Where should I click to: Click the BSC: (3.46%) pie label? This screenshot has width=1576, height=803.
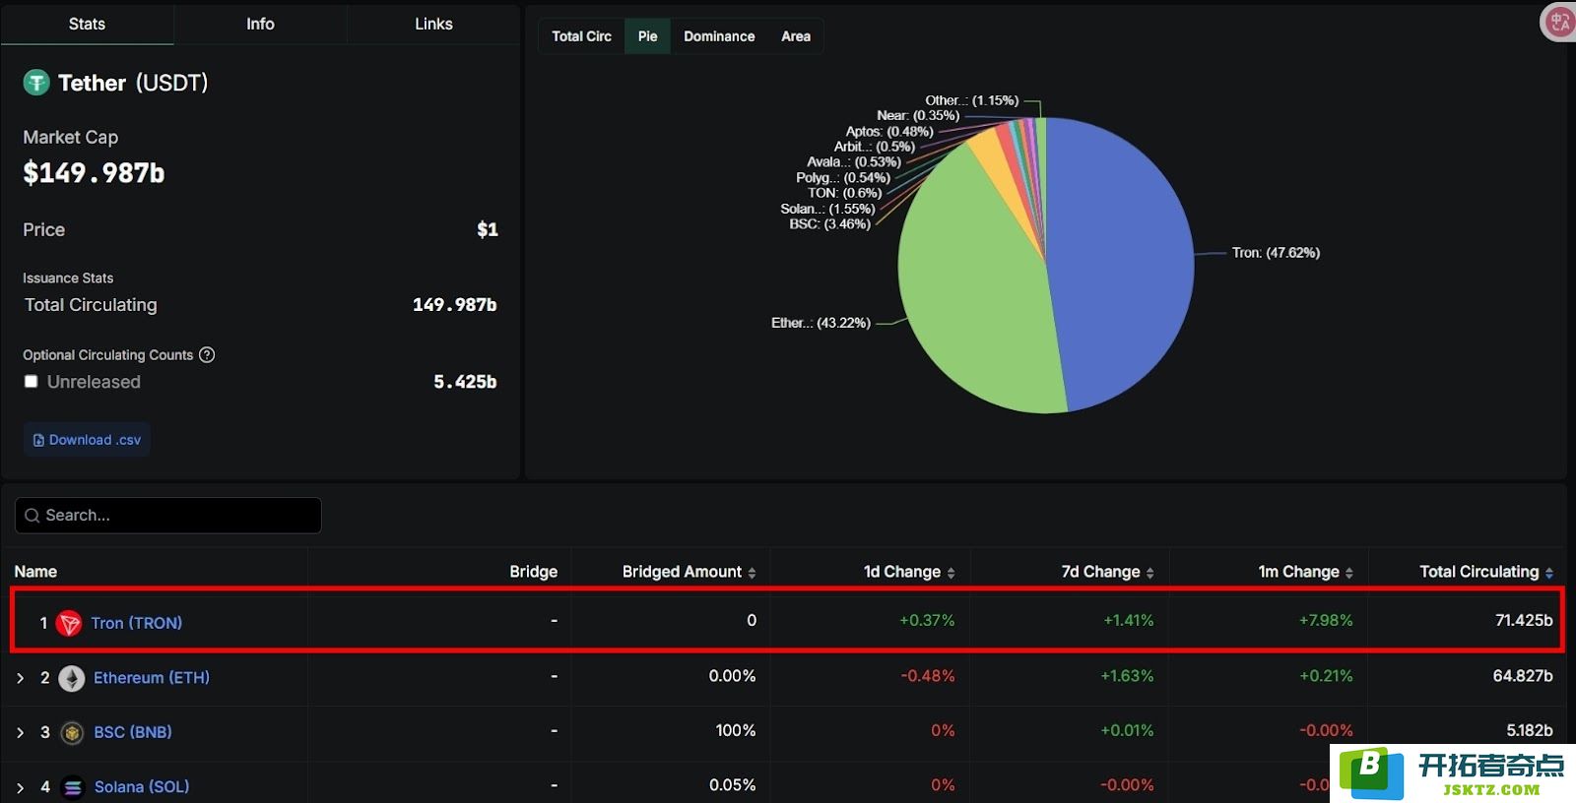pos(829,224)
